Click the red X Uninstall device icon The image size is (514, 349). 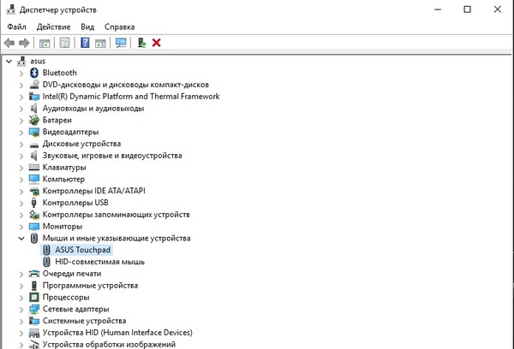click(x=157, y=43)
